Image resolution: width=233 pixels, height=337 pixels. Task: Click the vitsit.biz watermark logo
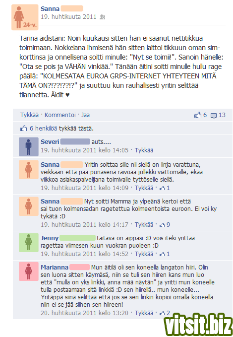(x=198, y=325)
